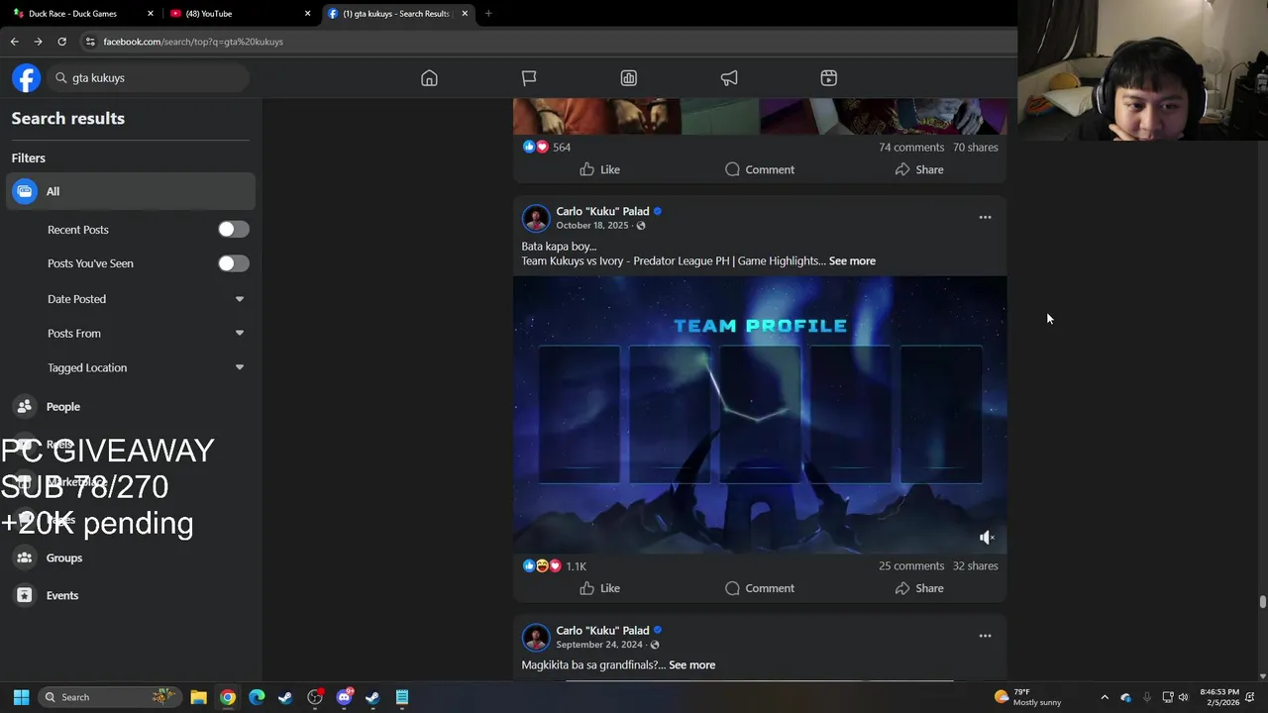Open a new browser tab
1268x713 pixels.
[488, 14]
